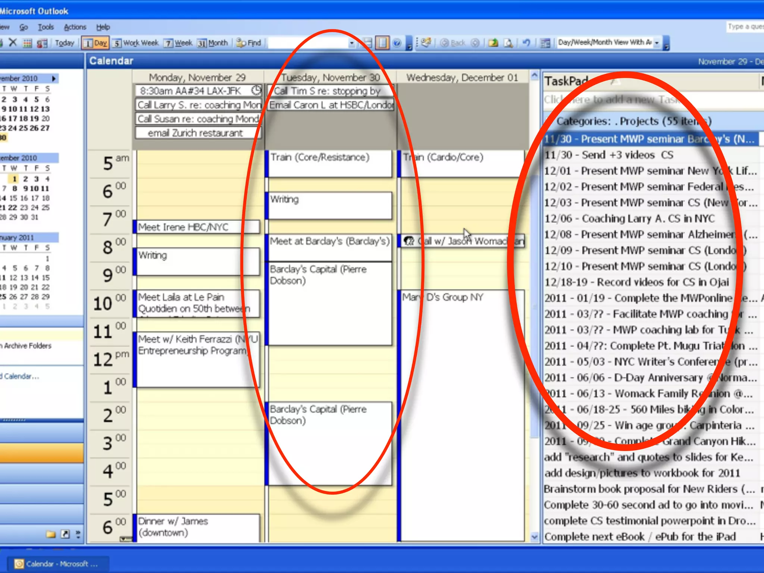
Task: Click the Today button
Action: (65, 43)
